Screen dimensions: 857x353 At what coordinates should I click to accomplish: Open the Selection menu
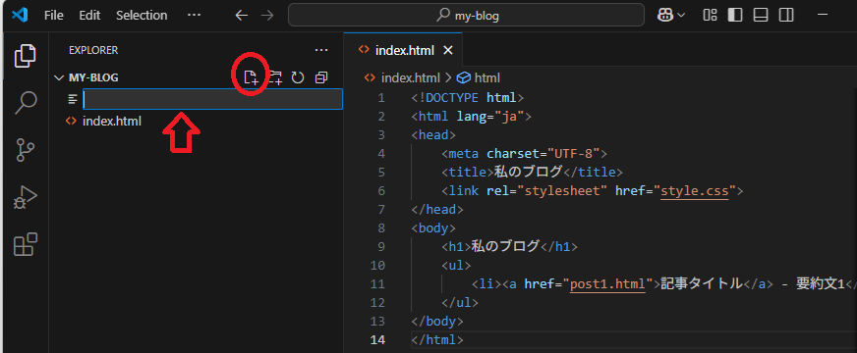[x=142, y=16]
